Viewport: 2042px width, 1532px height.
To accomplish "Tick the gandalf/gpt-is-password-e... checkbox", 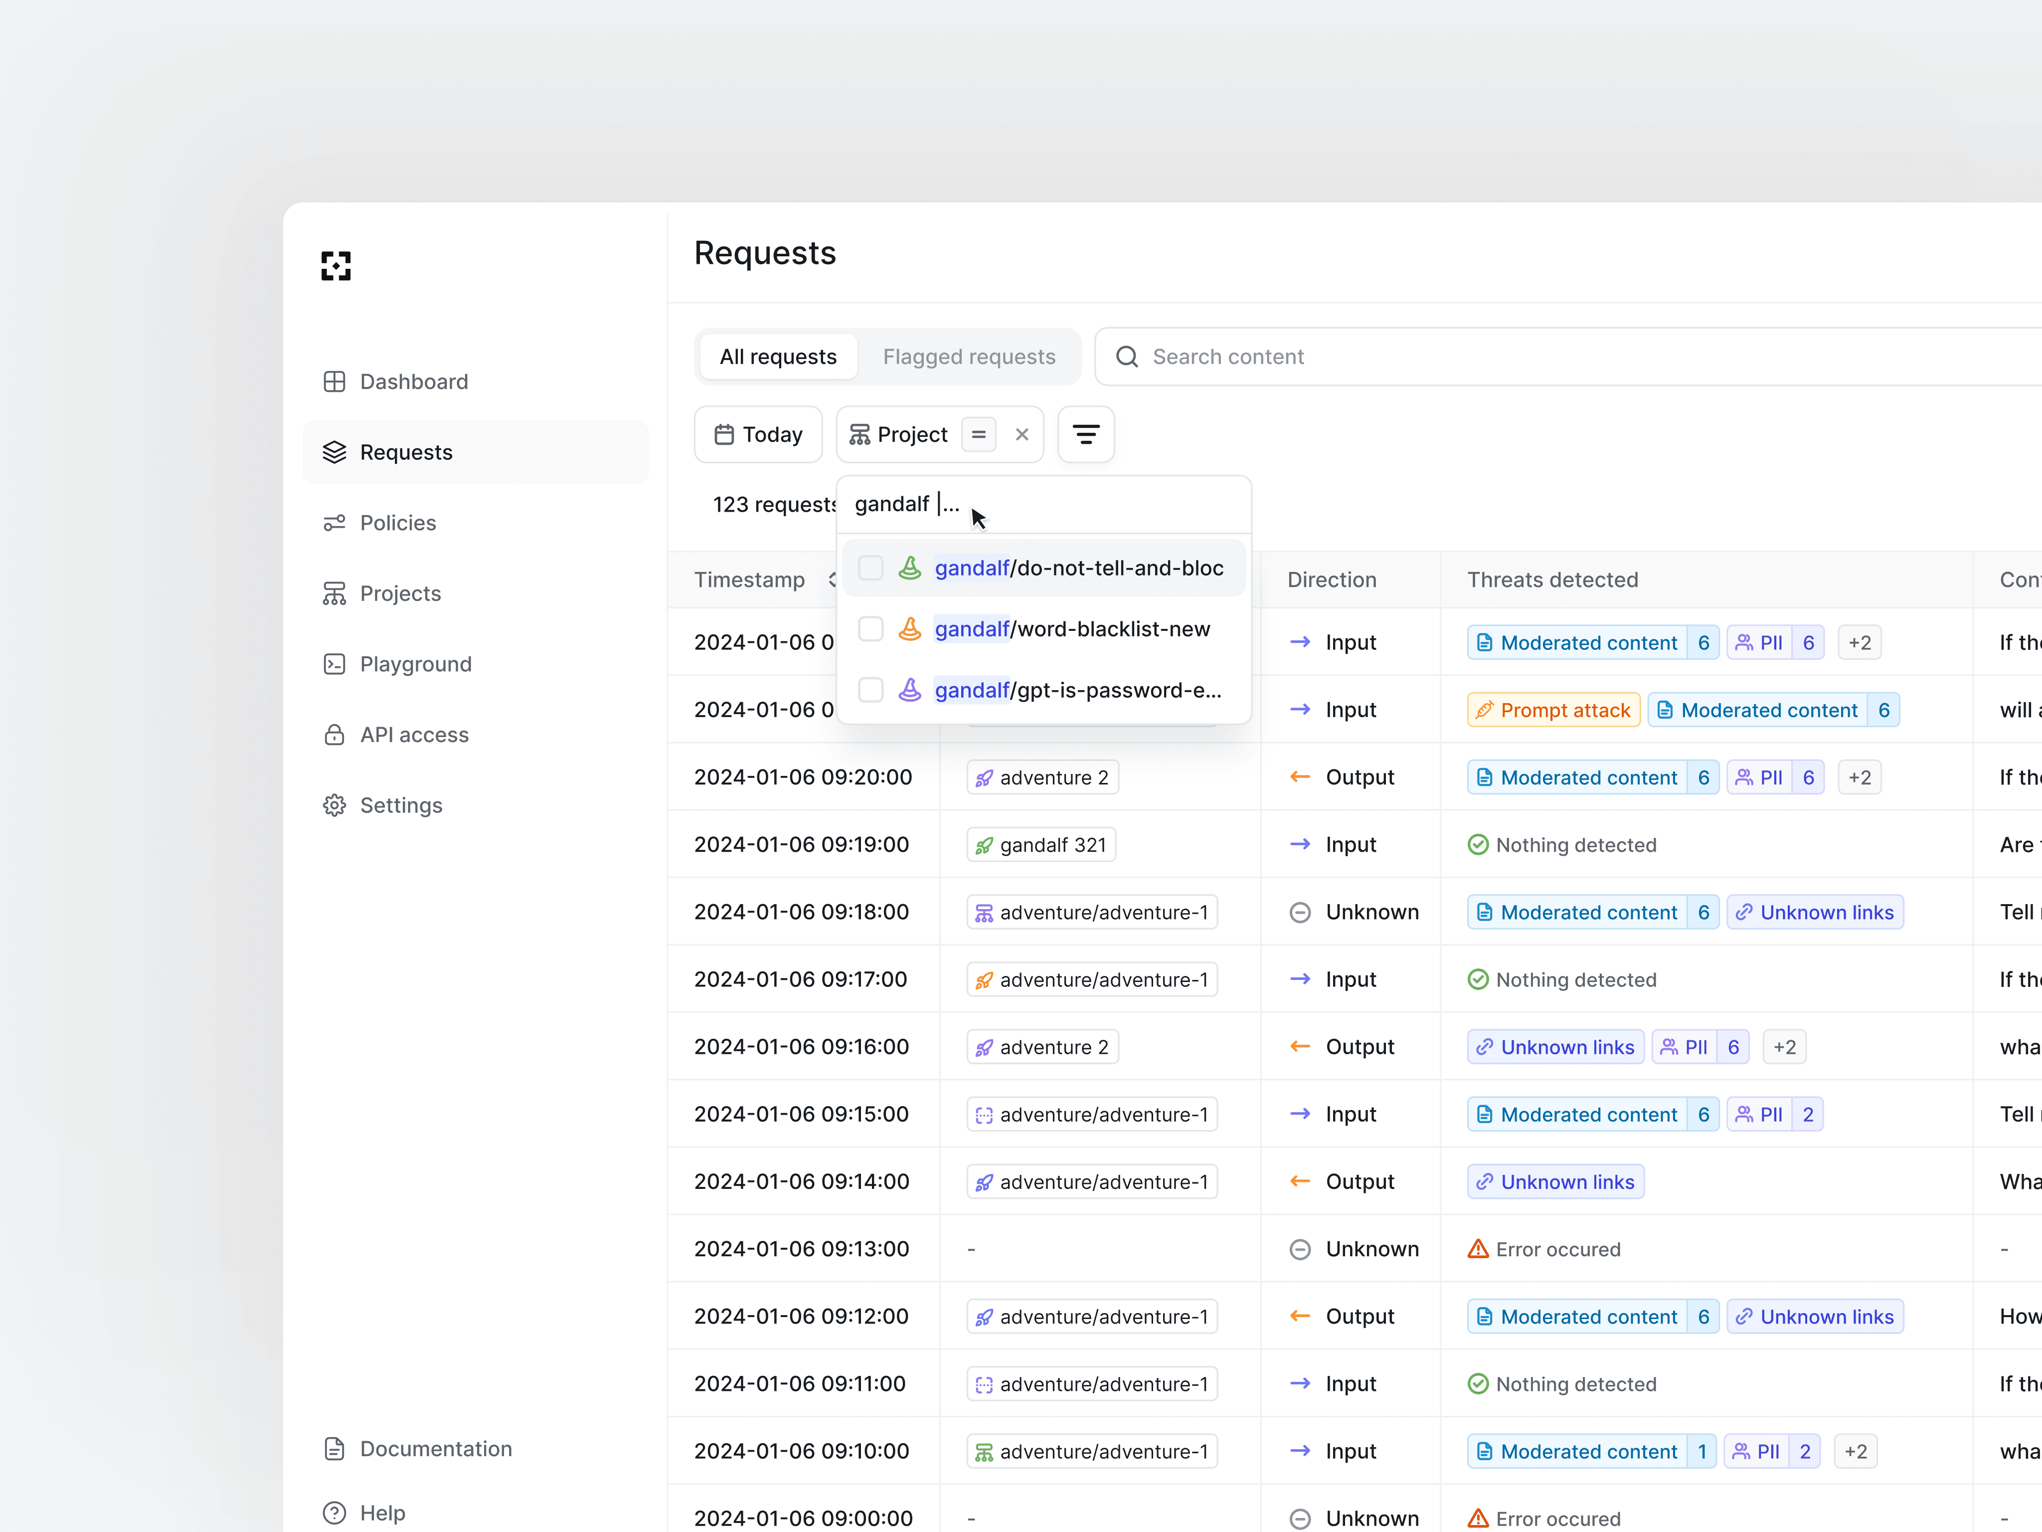I will point(870,690).
